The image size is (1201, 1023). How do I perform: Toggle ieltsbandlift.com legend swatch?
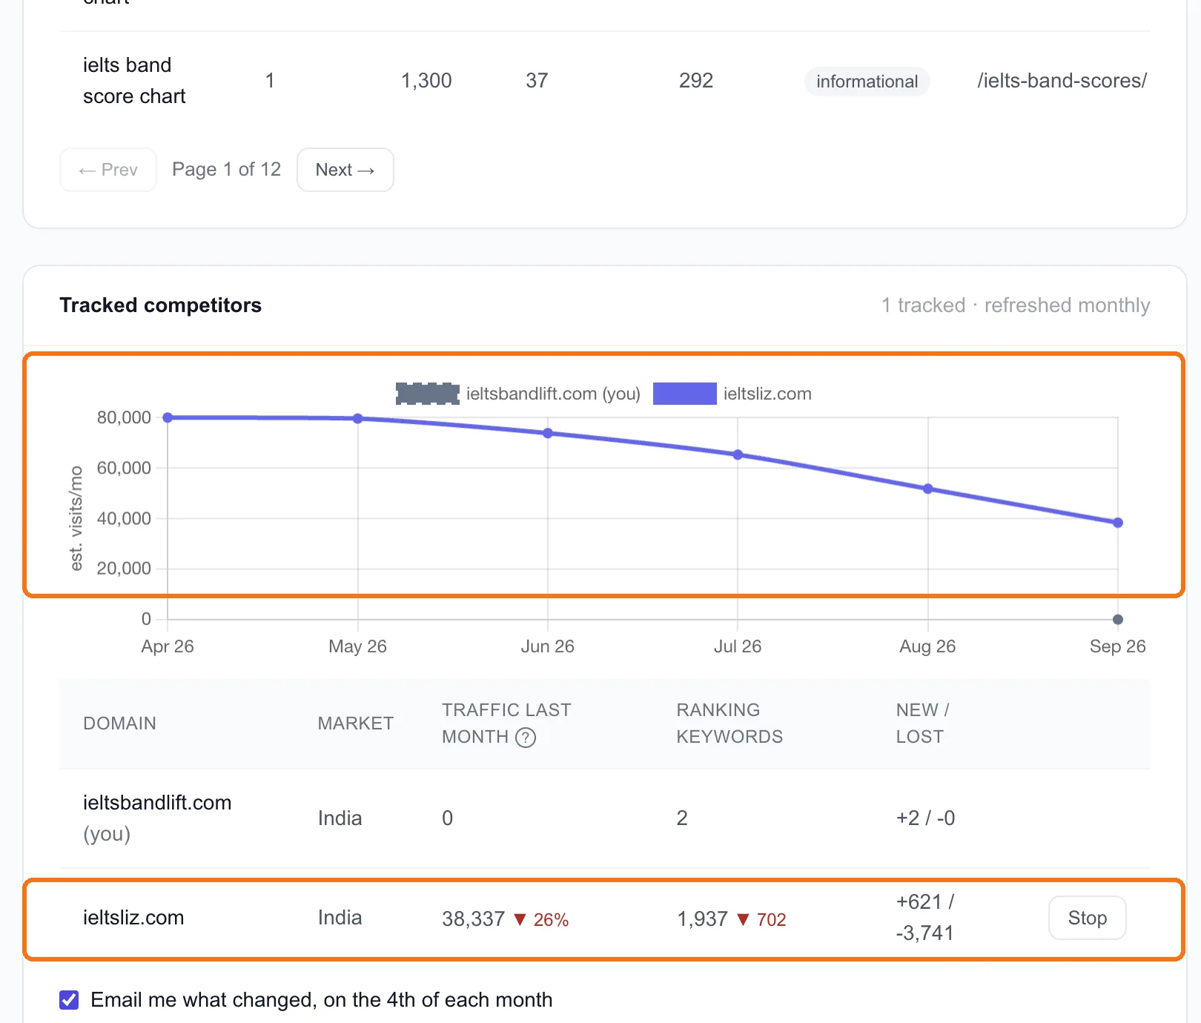[428, 394]
